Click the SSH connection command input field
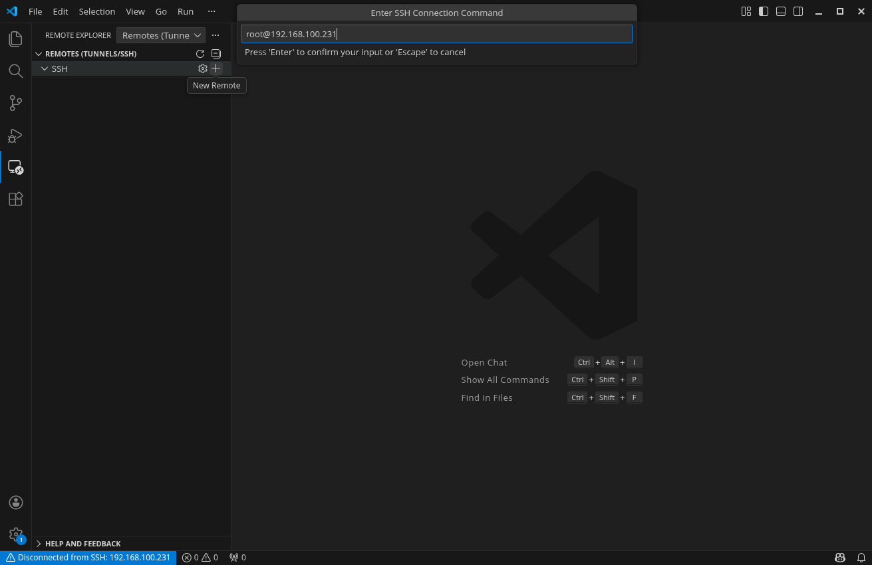This screenshot has height=565, width=872. 436,33
